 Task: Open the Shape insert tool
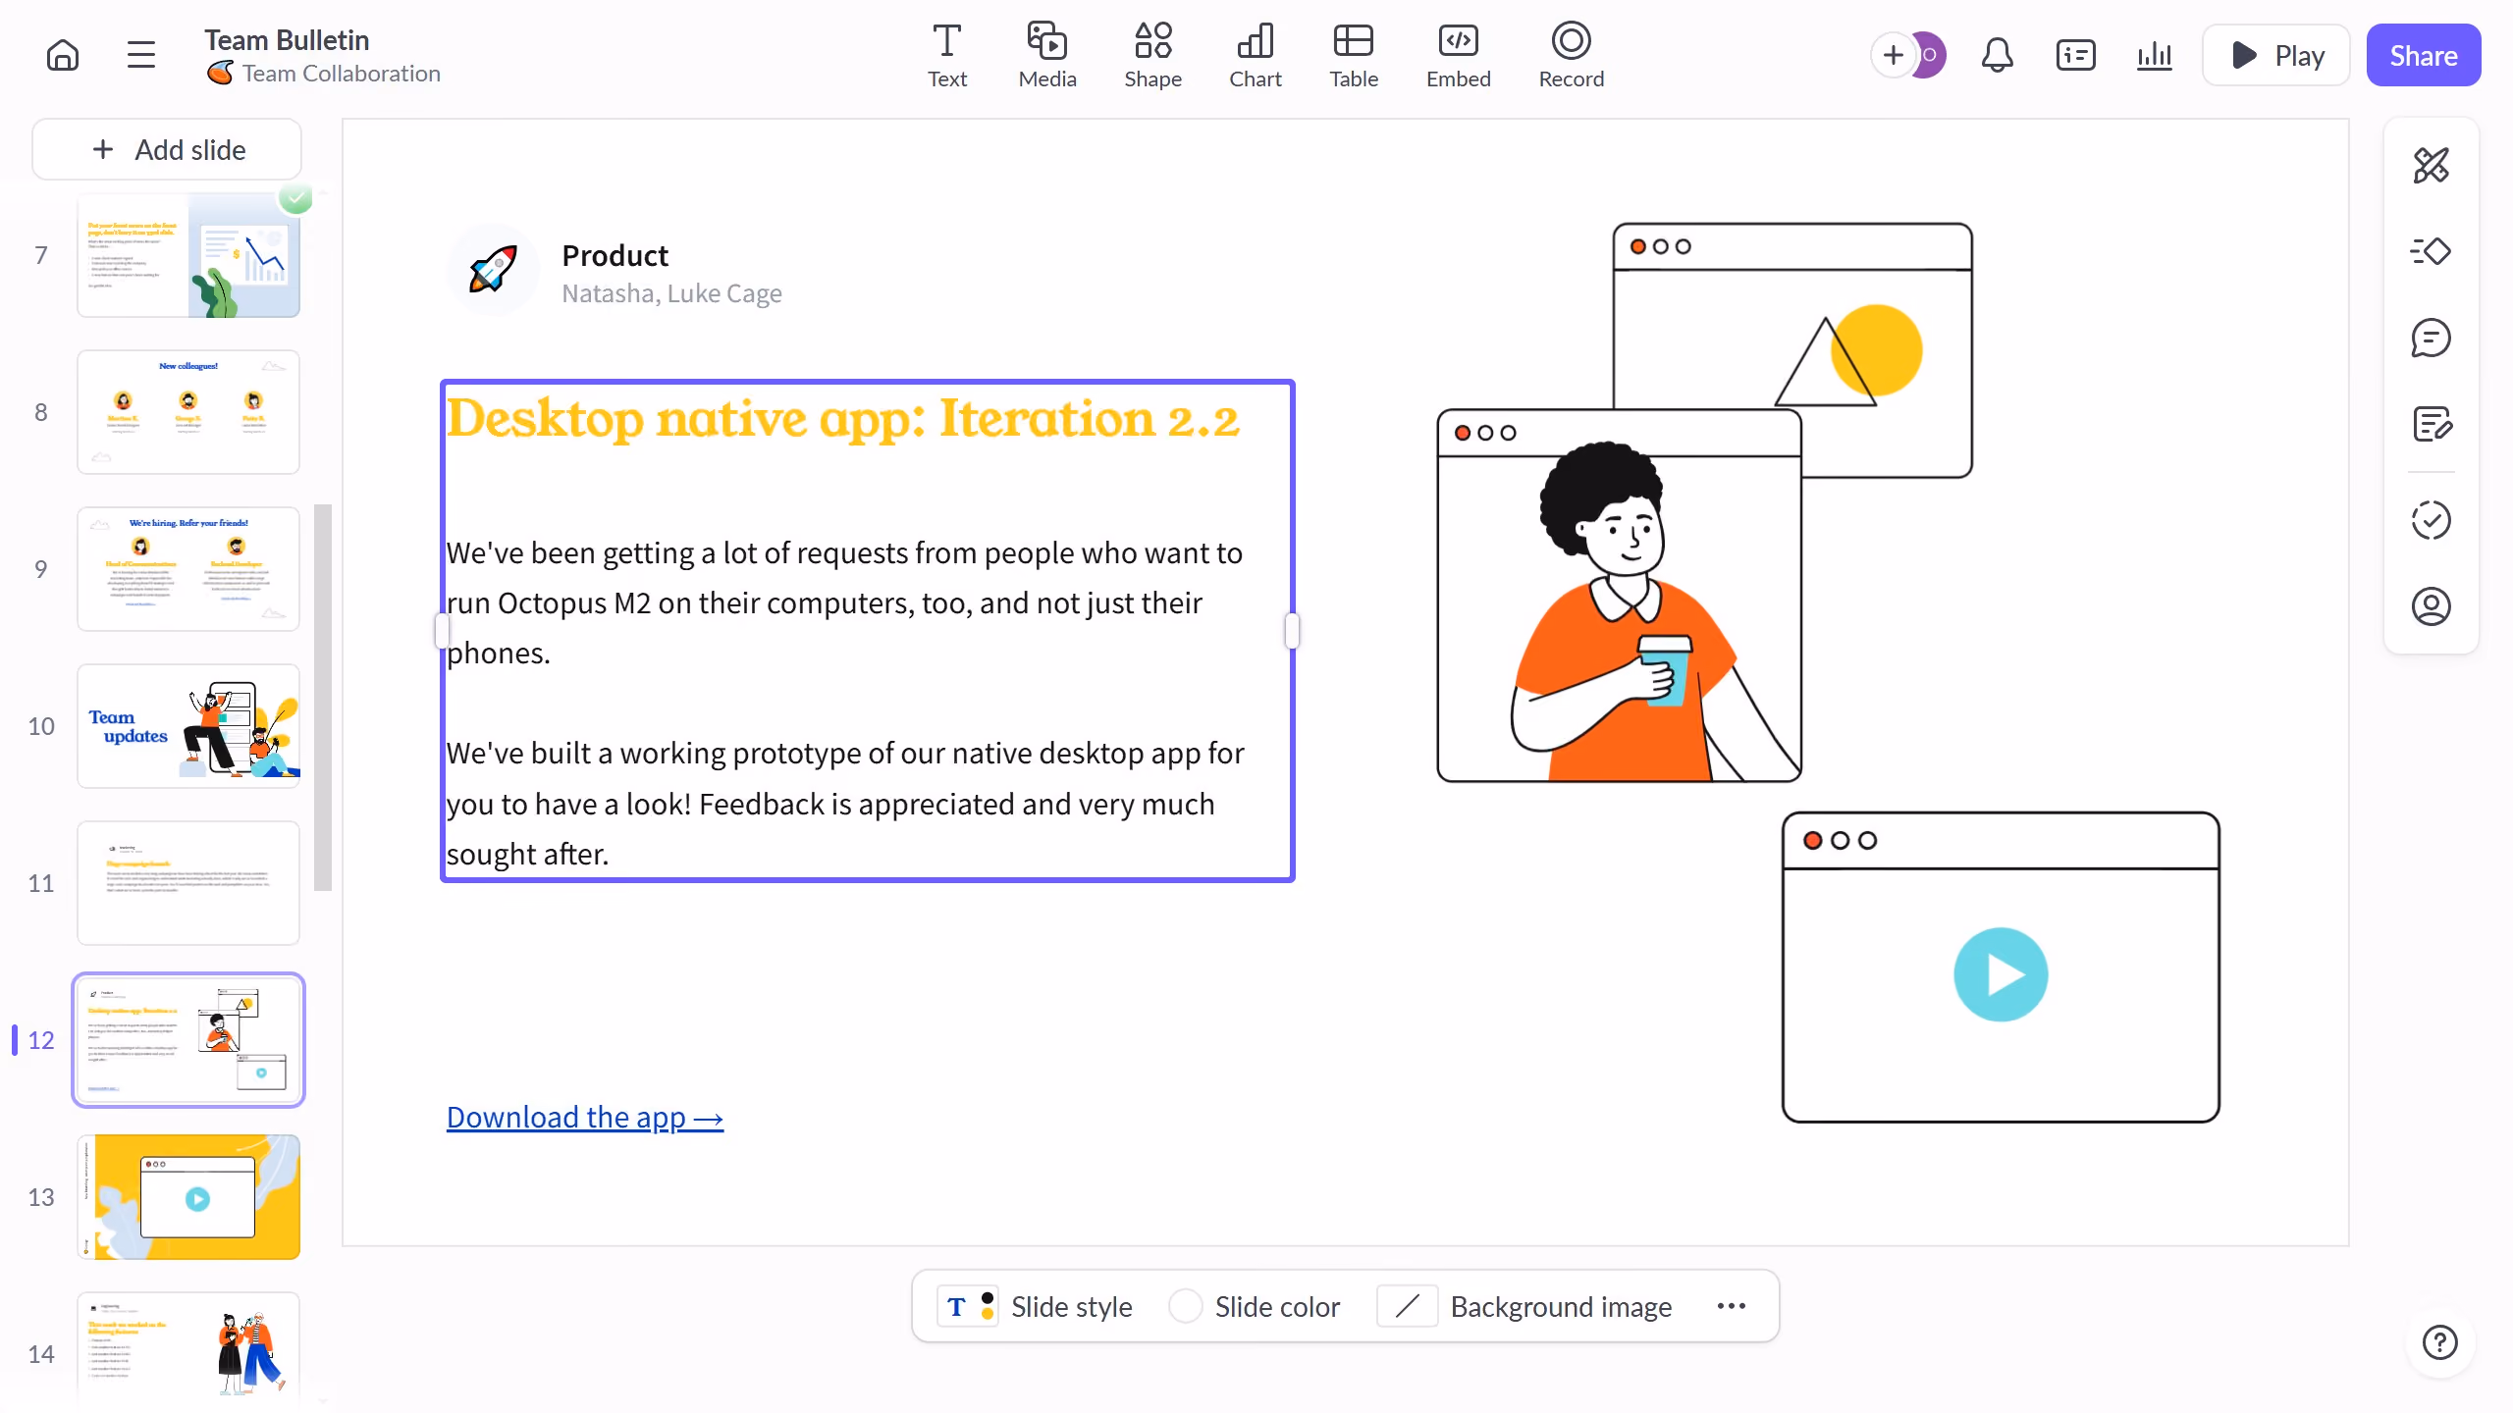click(x=1152, y=56)
